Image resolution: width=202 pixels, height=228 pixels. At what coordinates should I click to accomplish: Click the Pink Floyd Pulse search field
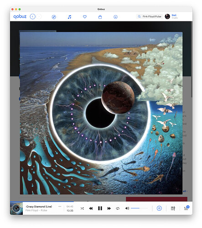[150, 16]
